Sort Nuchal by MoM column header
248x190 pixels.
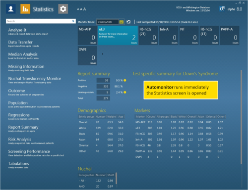111,175
